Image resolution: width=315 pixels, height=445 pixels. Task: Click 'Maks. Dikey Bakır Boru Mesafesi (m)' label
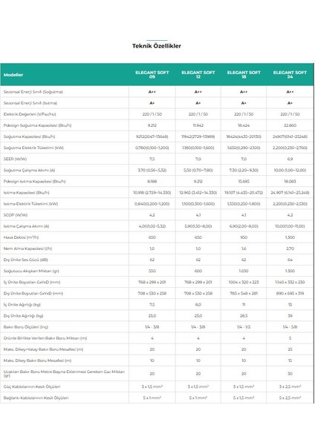coord(37,360)
